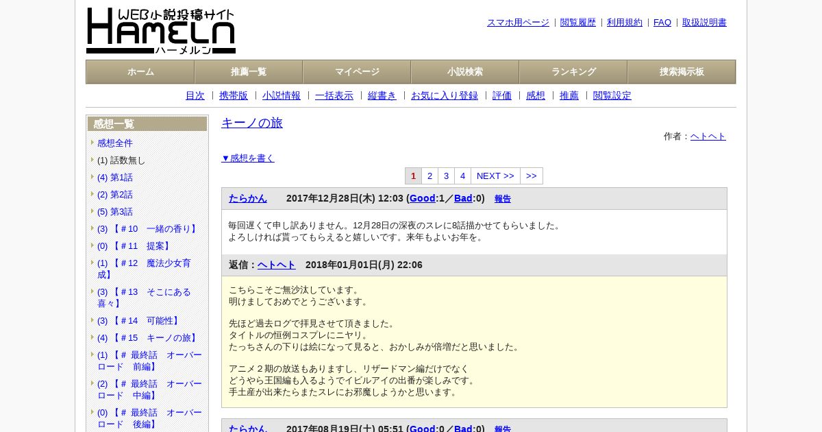Select sidebar entry ＃10 一緒の香り
The width and height of the screenshot is (822, 432).
point(148,228)
